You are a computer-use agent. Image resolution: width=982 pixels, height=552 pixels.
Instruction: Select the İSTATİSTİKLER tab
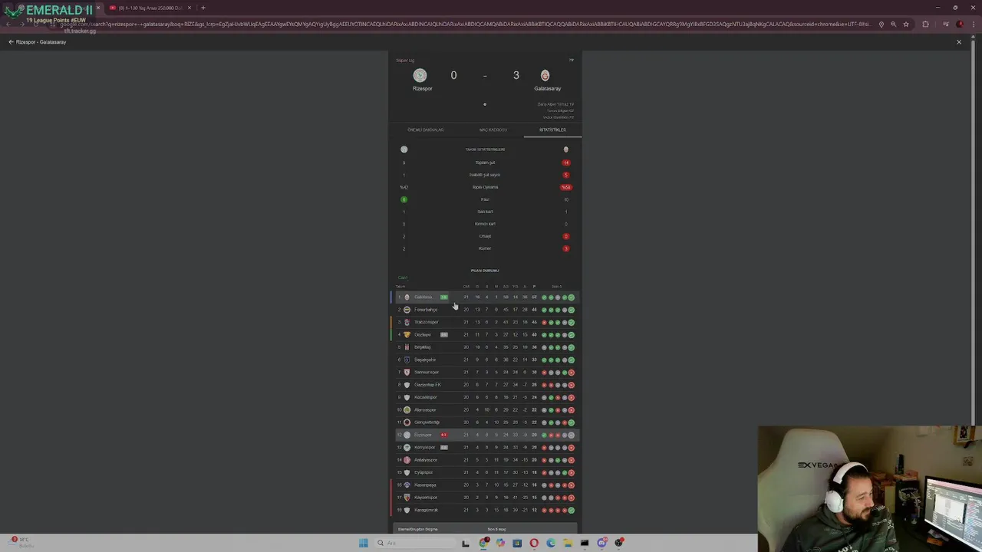tap(552, 130)
